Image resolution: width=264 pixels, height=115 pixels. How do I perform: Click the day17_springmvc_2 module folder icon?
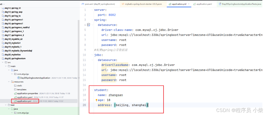click(x=3, y=35)
